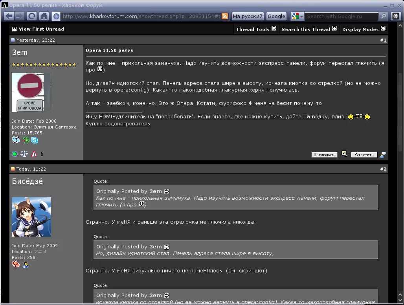This screenshot has width=404, height=305.
Task: Open Search this Thread menu
Action: click(306, 29)
